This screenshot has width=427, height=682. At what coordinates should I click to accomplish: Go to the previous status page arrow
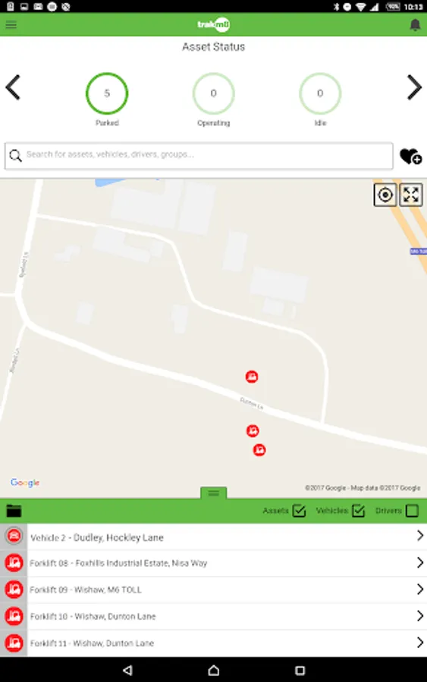(x=13, y=87)
